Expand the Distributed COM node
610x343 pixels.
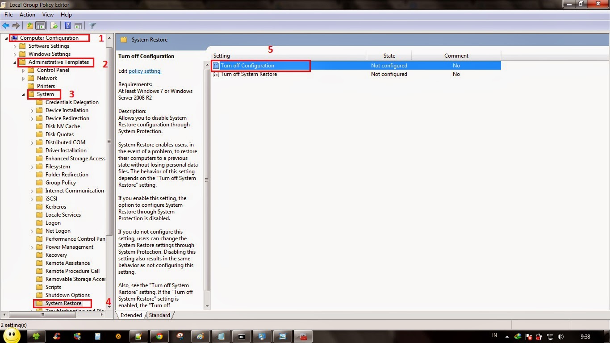coord(32,142)
